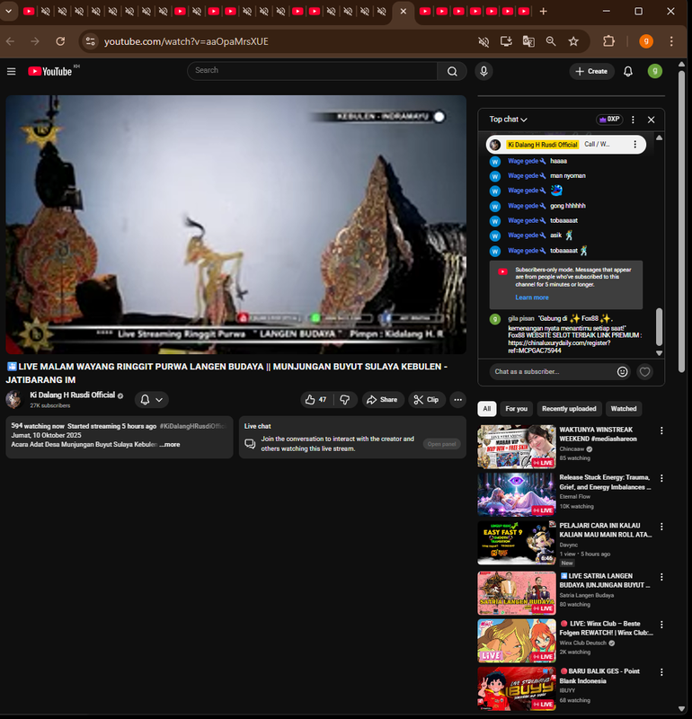The height and width of the screenshot is (719, 692).
Task: Open the YouTube notifications bell
Action: pyautogui.click(x=628, y=71)
